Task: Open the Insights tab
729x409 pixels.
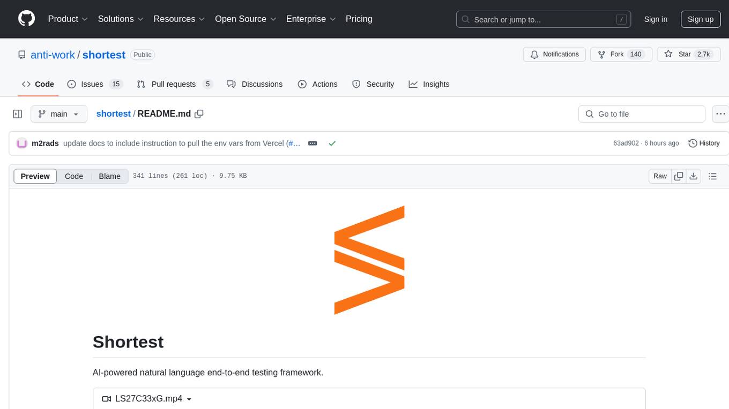Action: 429,84
